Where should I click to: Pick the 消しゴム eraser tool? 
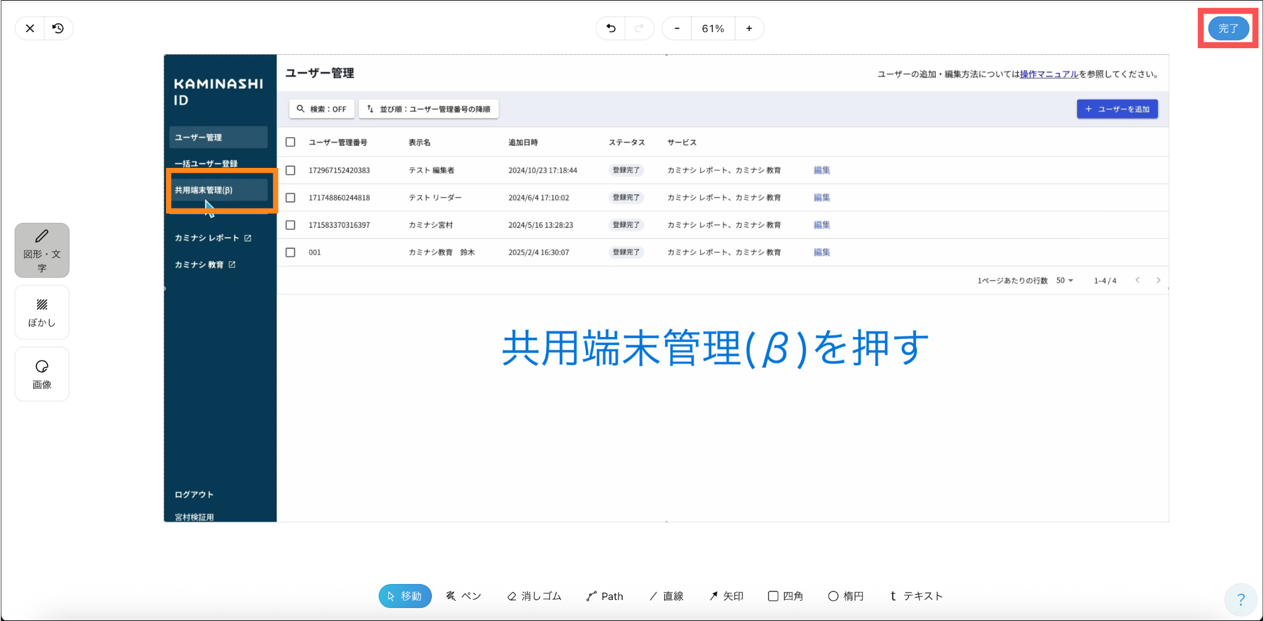pos(534,596)
